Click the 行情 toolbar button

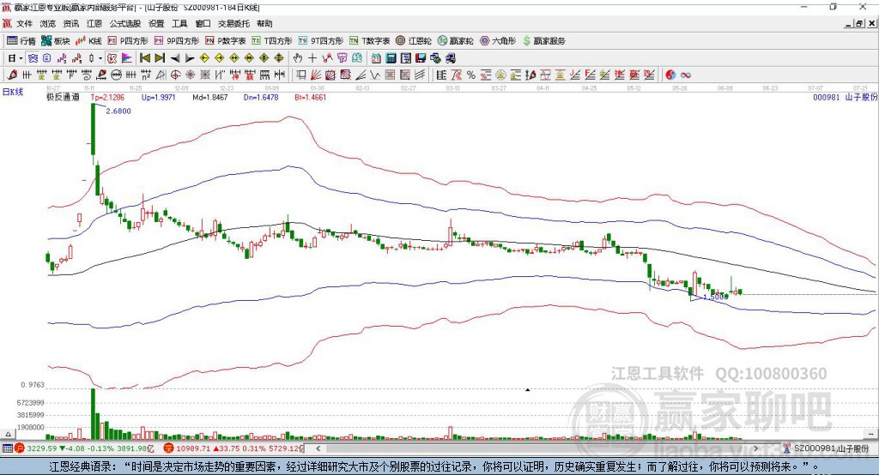21,41
